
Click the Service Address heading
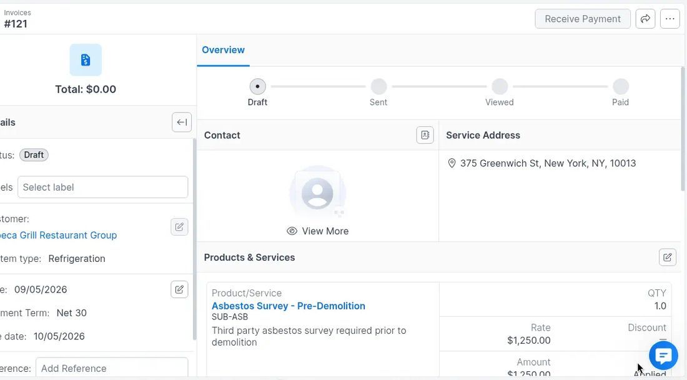(x=483, y=135)
